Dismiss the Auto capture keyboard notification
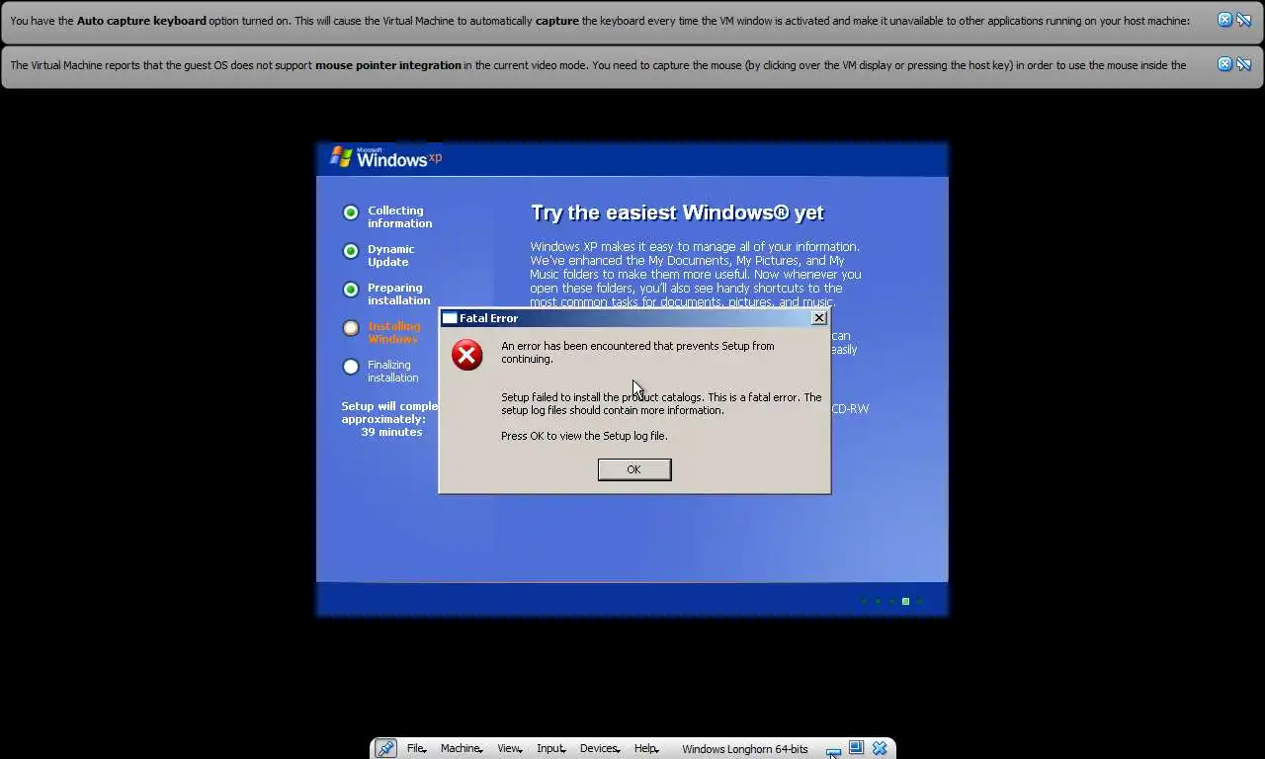 [x=1224, y=20]
